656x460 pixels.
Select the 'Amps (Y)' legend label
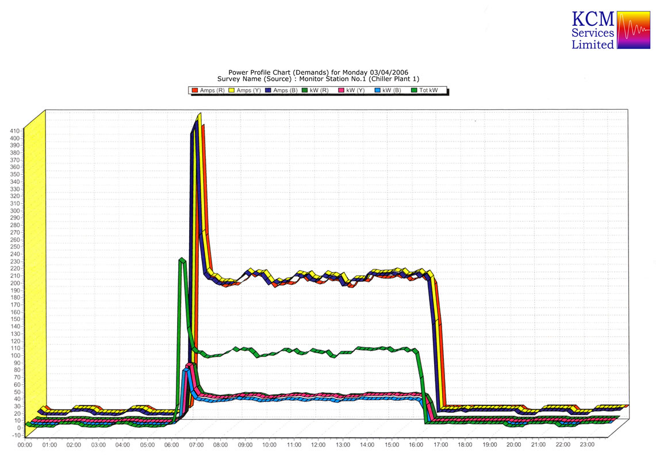[248, 90]
